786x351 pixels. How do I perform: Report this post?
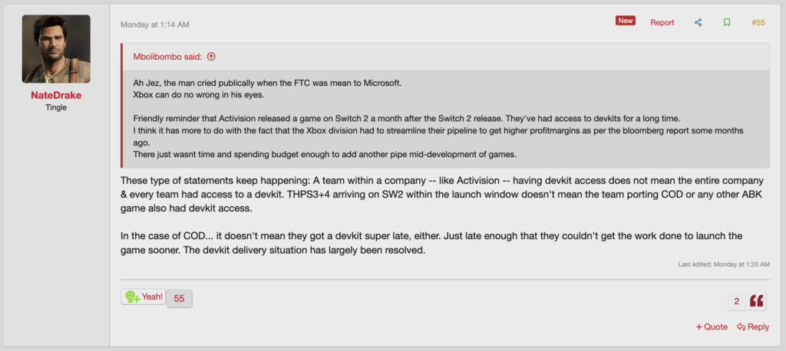pos(662,22)
